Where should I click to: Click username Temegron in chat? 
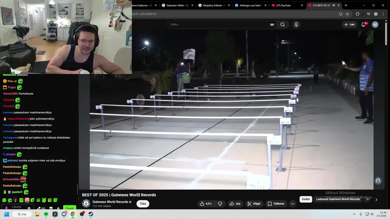10,137
